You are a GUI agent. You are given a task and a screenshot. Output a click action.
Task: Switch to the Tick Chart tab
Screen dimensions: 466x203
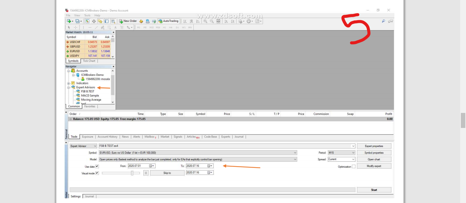tap(89, 61)
